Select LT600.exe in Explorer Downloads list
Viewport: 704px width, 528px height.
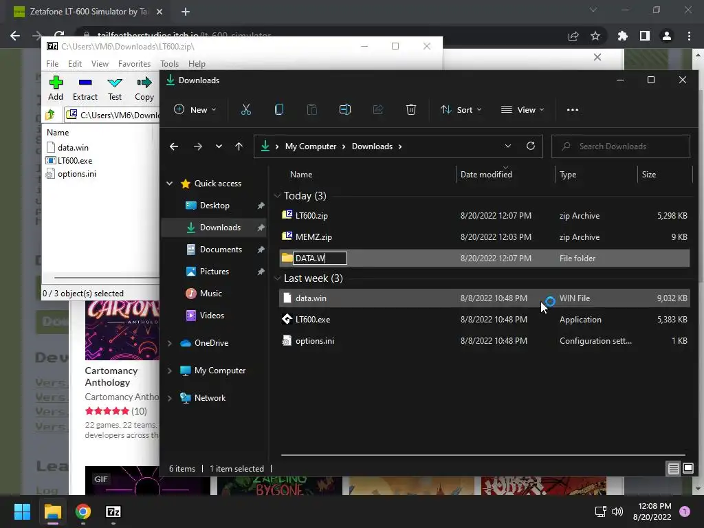pyautogui.click(x=485, y=320)
